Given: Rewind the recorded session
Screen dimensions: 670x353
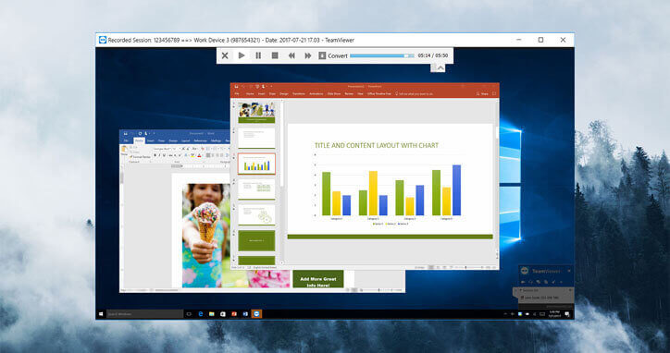Looking at the screenshot, I should (x=292, y=55).
